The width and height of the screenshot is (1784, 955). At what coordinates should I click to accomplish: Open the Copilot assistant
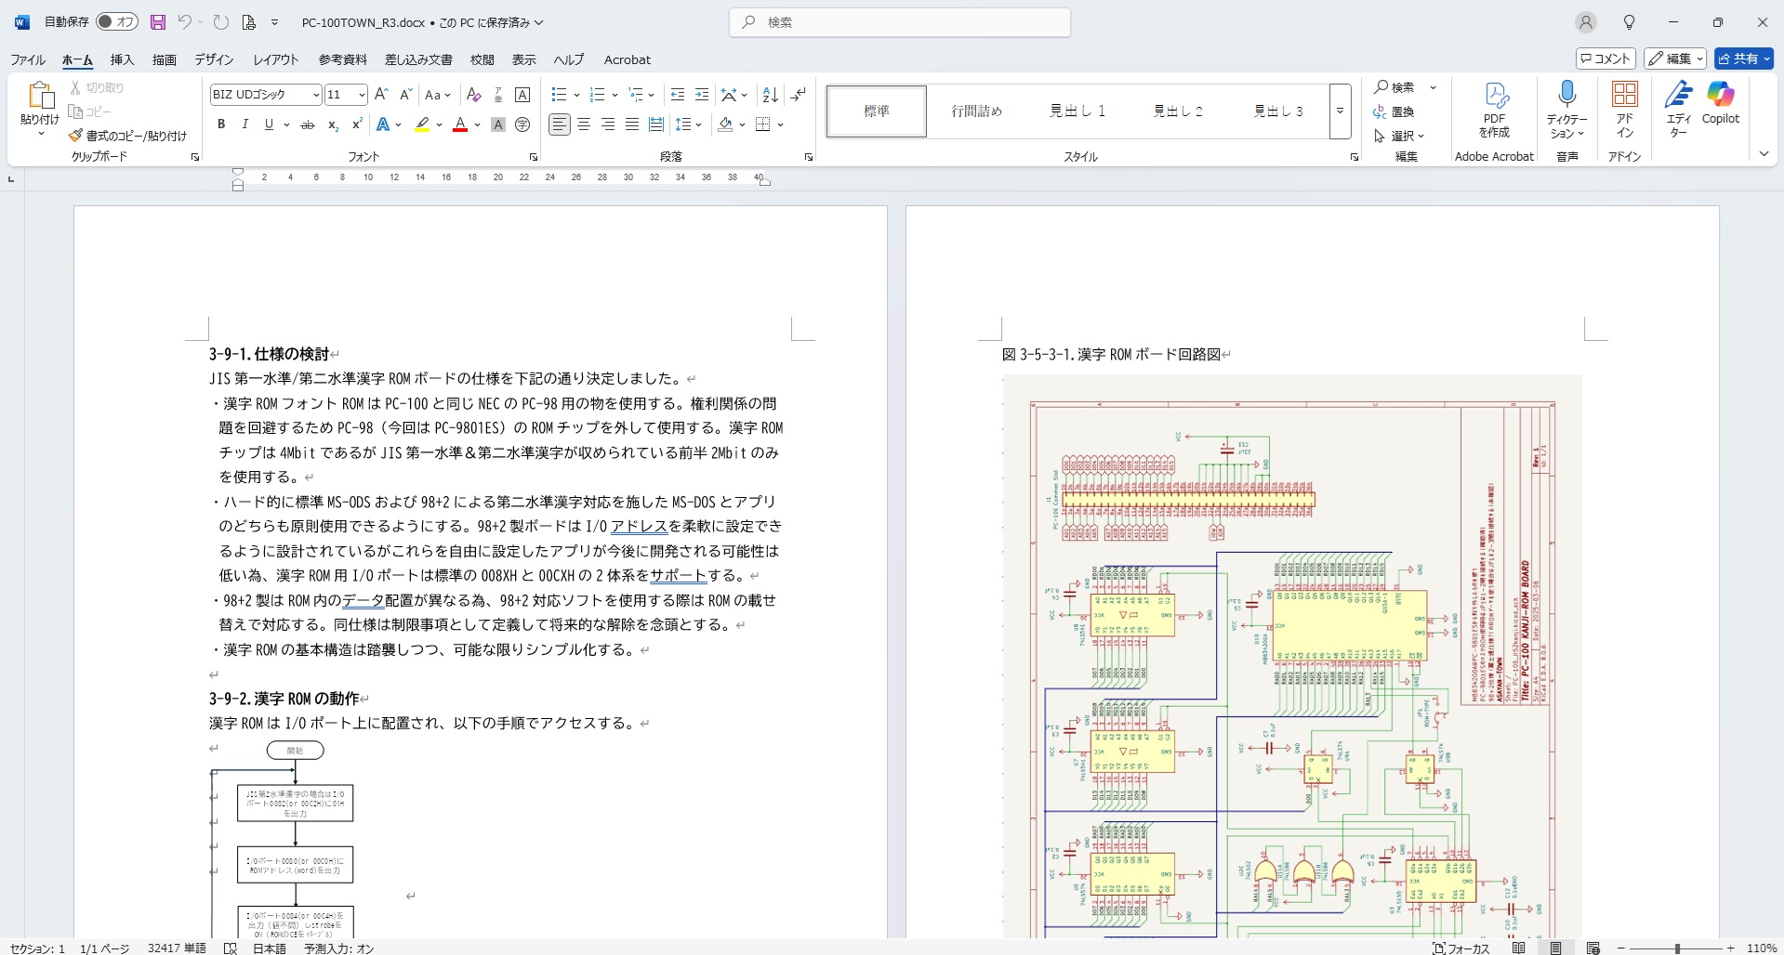[x=1721, y=103]
